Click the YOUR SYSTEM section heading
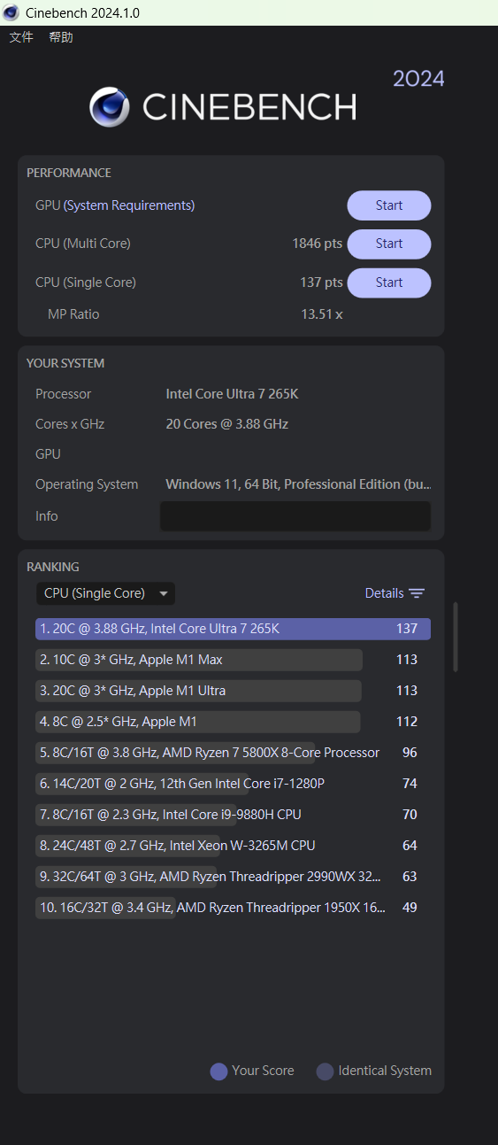Viewport: 498px width, 1145px height. [x=65, y=363]
